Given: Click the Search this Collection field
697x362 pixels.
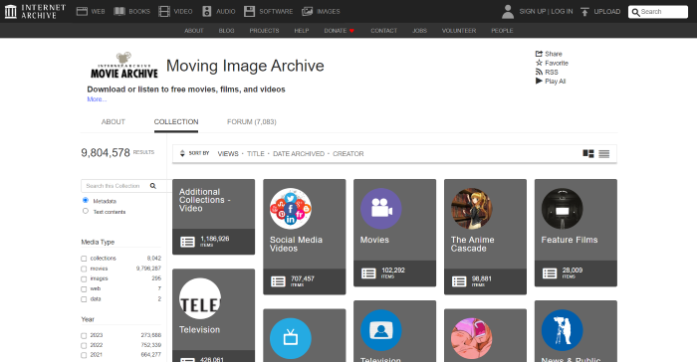Looking at the screenshot, I should click(x=115, y=186).
